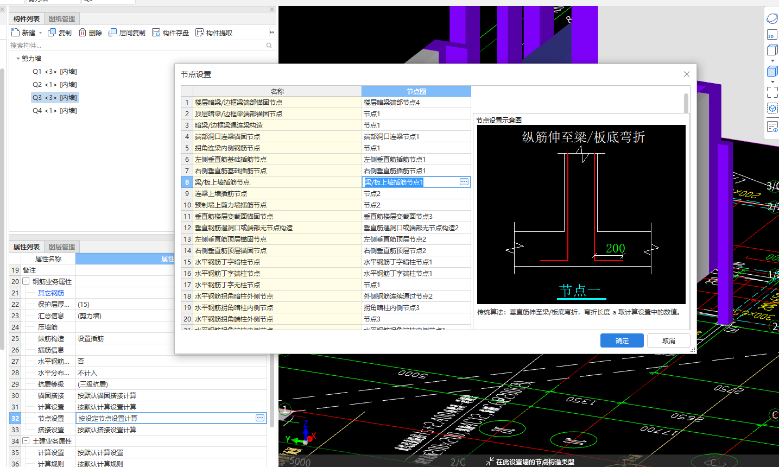Click the 层间复制 floor copy icon
The image size is (779, 467).
pyautogui.click(x=113, y=33)
